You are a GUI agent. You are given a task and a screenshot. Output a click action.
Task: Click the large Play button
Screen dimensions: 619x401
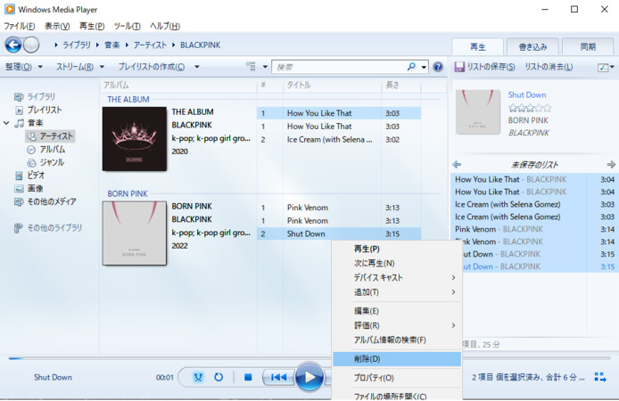pos(309,377)
